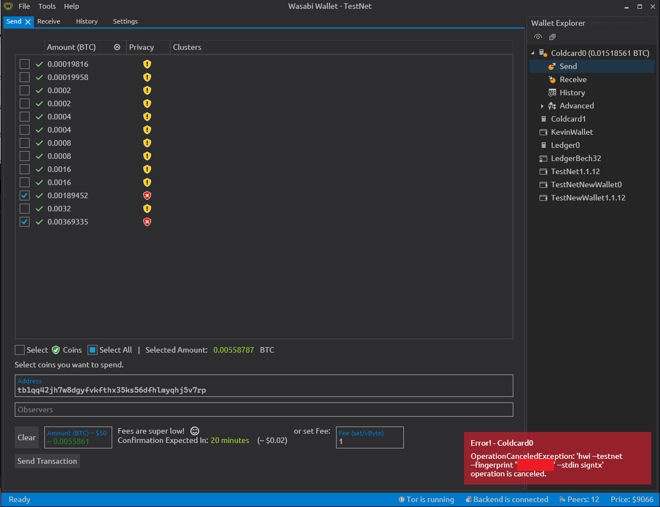The height and width of the screenshot is (507, 660).
Task: Select the Ledger0 wallet entry
Action: 565,145
